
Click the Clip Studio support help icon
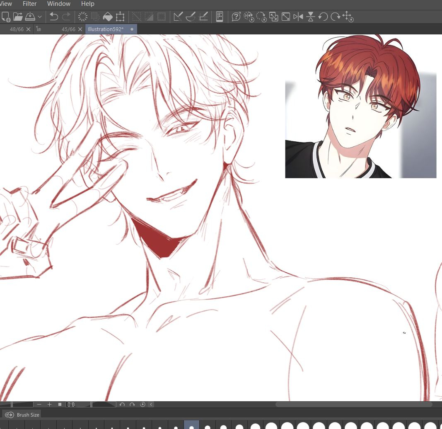[236, 17]
